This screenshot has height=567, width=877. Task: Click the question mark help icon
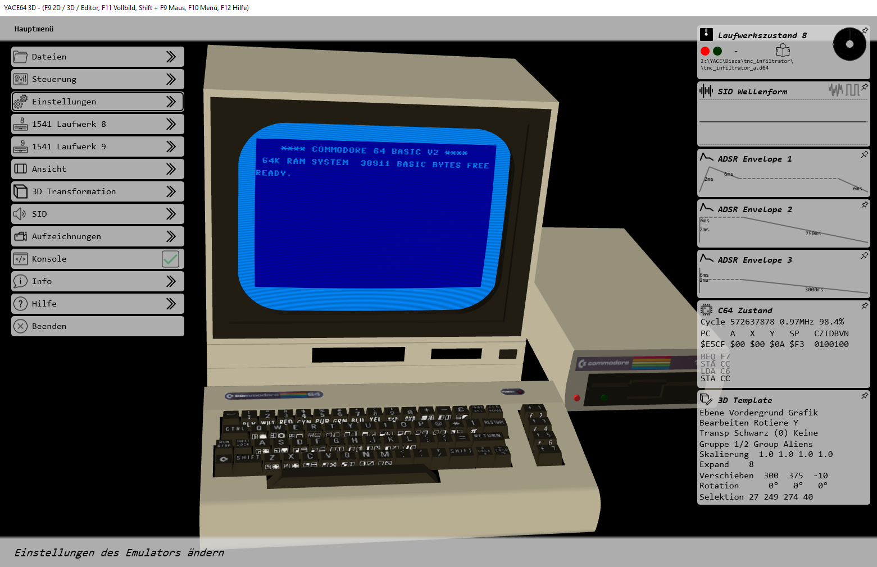click(20, 304)
